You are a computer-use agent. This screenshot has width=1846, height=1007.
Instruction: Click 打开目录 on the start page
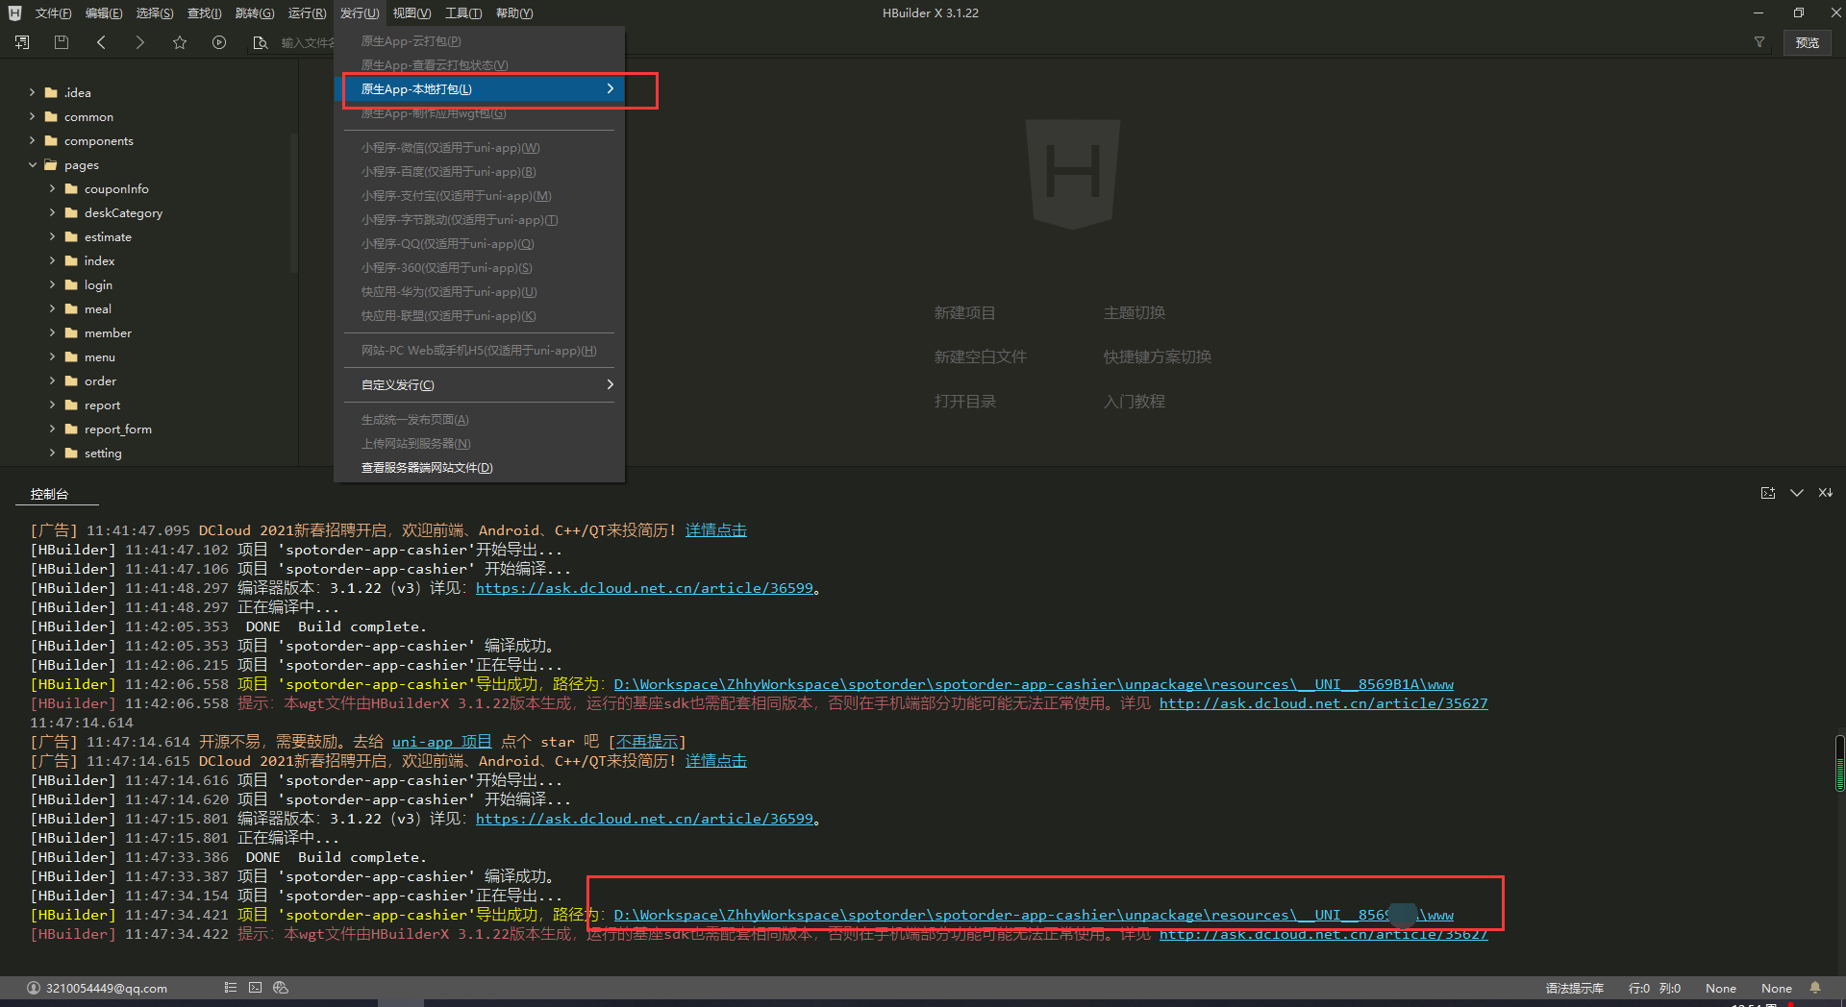tap(965, 401)
